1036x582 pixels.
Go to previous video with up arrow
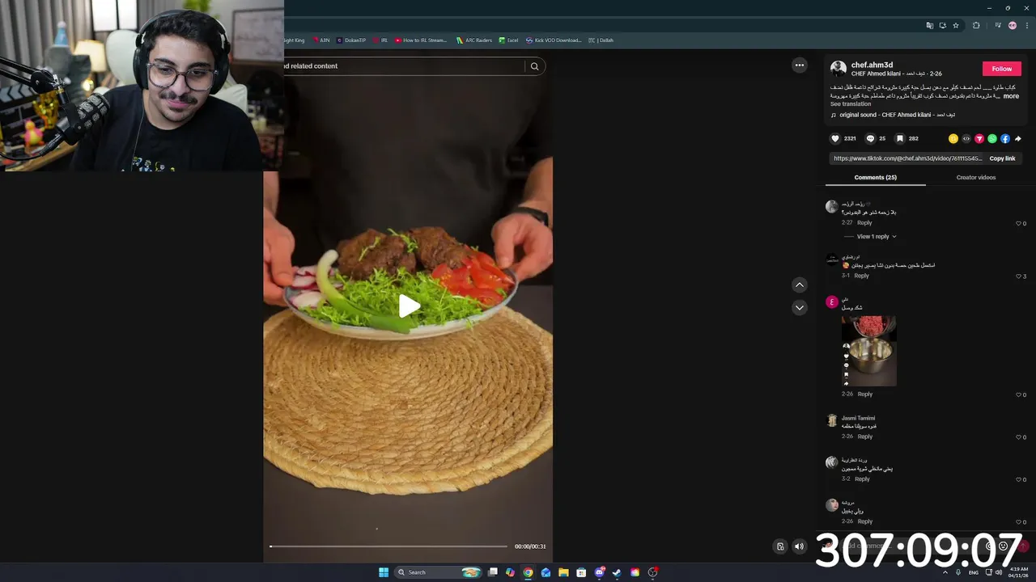coord(800,285)
